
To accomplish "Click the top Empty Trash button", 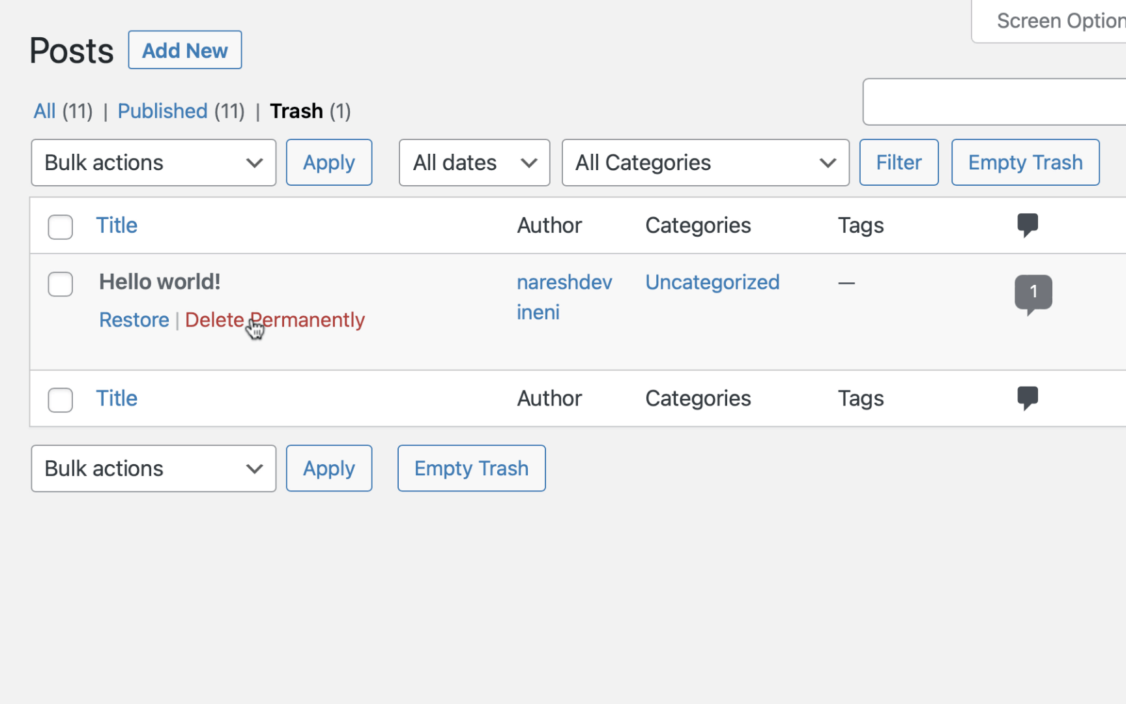I will point(1025,162).
